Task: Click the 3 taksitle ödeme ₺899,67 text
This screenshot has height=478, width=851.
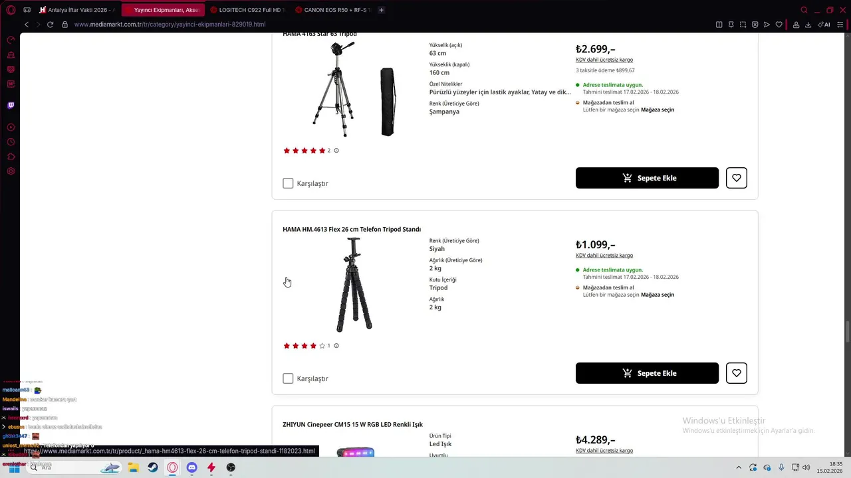Action: point(605,70)
